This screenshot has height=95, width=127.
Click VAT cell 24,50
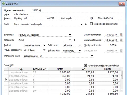coord(84,76)
